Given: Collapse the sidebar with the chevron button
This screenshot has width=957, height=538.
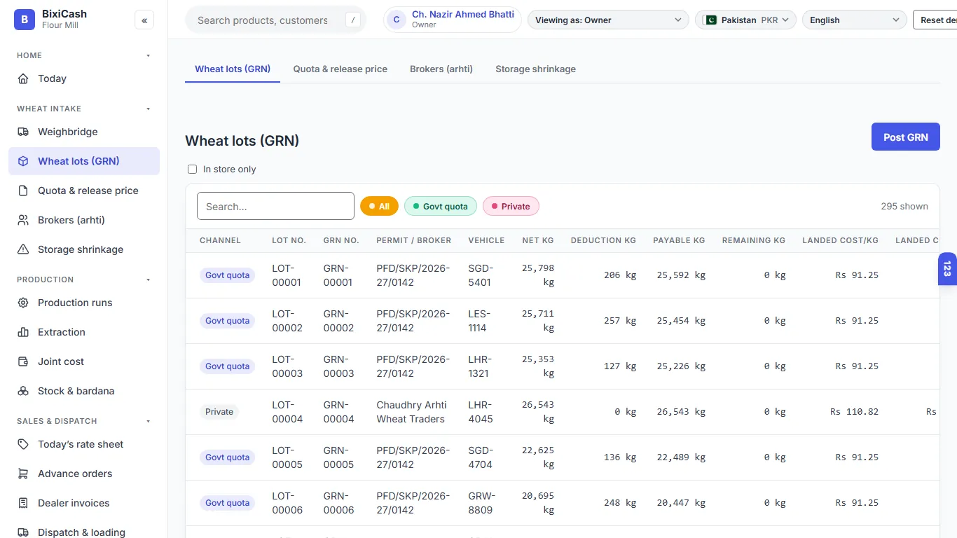Looking at the screenshot, I should (144, 20).
